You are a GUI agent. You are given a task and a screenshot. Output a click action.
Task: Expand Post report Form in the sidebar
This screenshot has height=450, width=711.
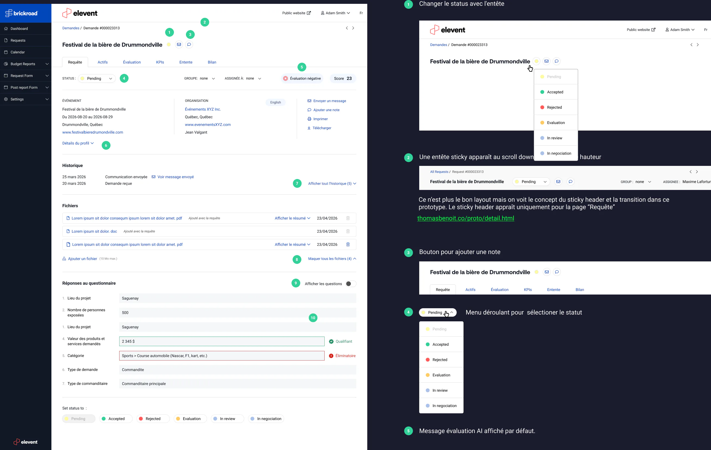point(26,88)
